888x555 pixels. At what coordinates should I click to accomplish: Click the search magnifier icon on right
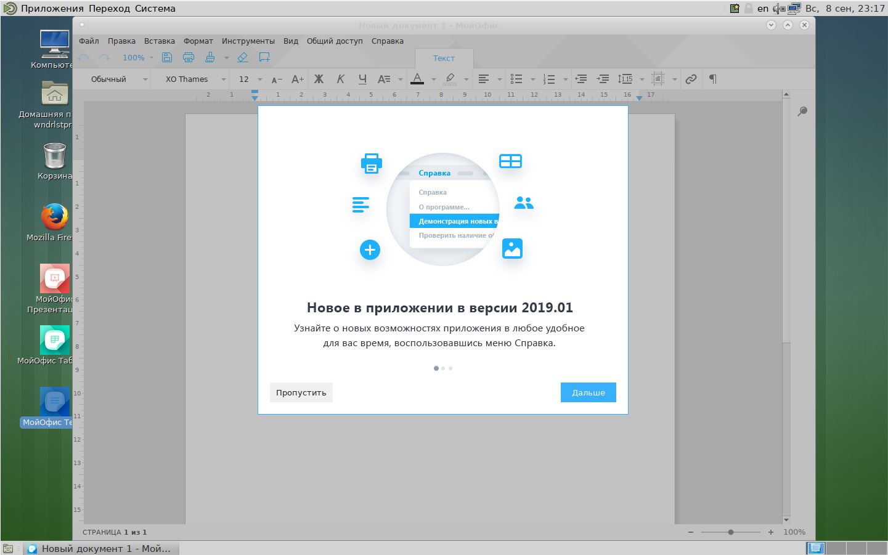[802, 111]
